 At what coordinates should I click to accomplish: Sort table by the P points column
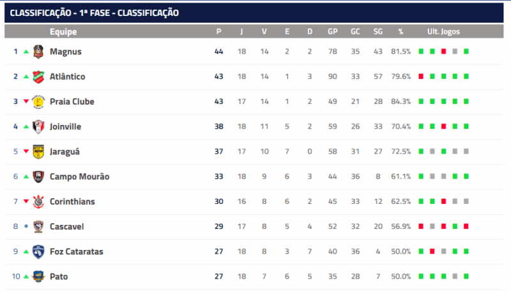[x=218, y=32]
